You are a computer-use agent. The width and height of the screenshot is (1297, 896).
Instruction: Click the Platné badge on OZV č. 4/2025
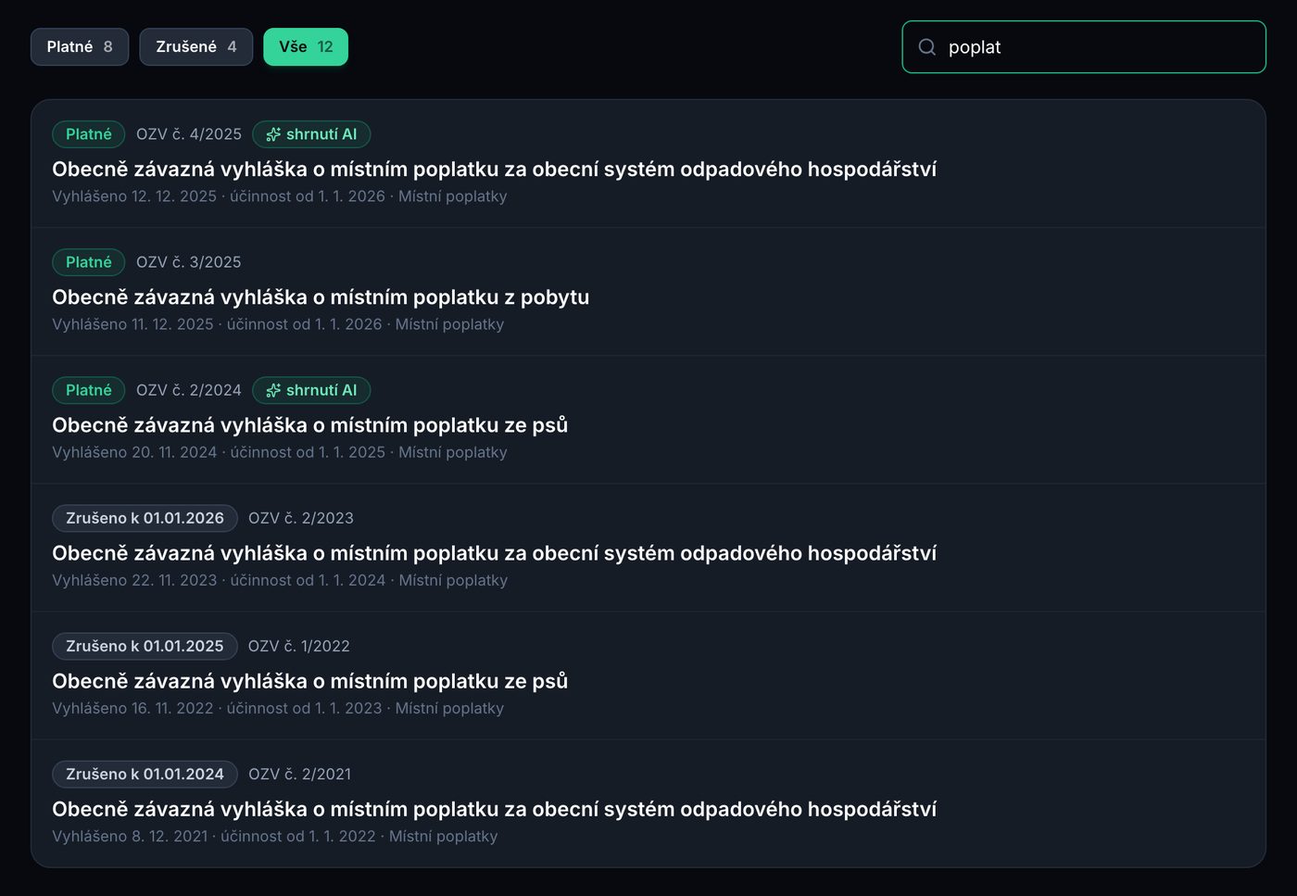pyautogui.click(x=89, y=134)
